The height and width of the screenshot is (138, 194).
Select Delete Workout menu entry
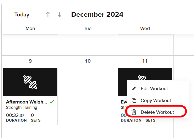pyautogui.click(x=158, y=112)
